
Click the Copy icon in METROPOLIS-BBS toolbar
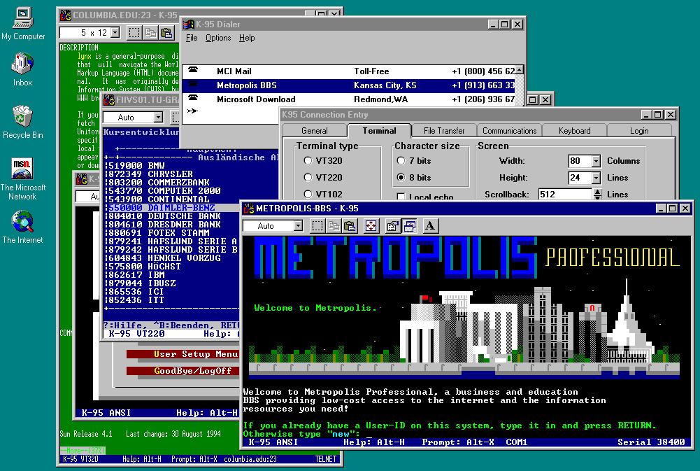(334, 226)
